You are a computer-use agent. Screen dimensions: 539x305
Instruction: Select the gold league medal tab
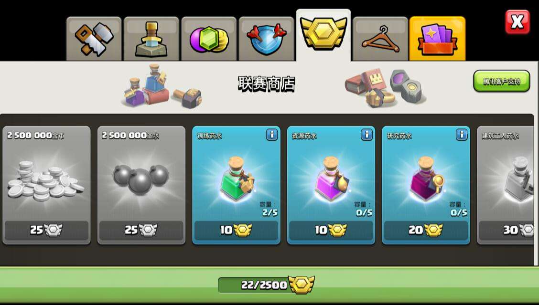tap(323, 35)
